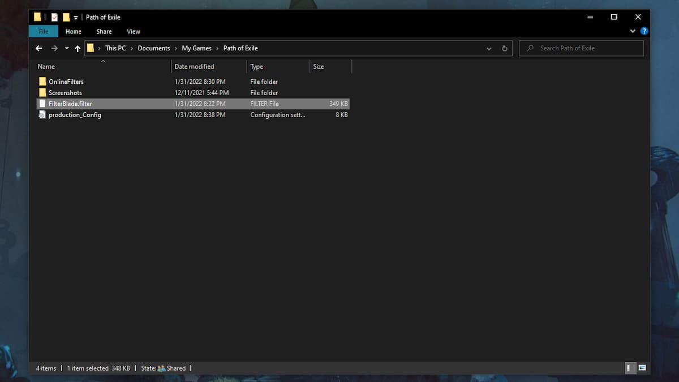The height and width of the screenshot is (382, 679).
Task: Click the folder icon in the address bar
Action: pyautogui.click(x=91, y=48)
